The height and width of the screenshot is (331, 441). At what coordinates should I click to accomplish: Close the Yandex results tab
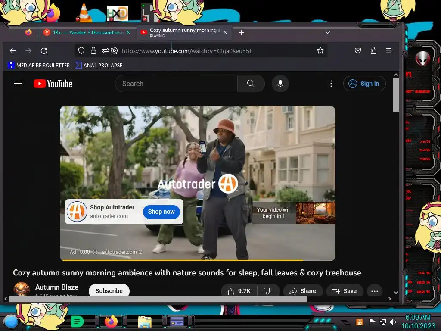(128, 32)
